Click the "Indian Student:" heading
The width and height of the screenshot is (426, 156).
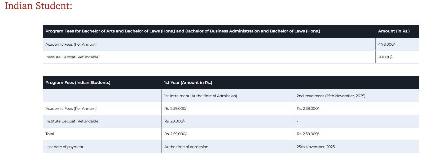(x=38, y=6)
